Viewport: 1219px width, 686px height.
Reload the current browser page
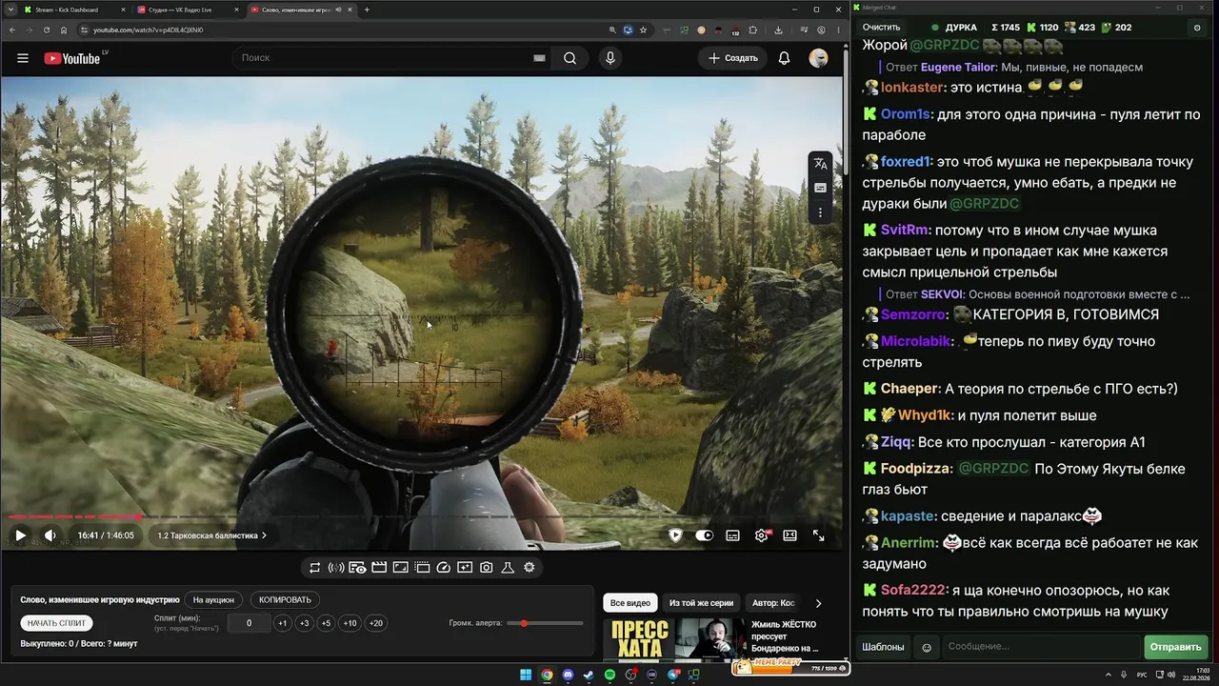tap(47, 30)
